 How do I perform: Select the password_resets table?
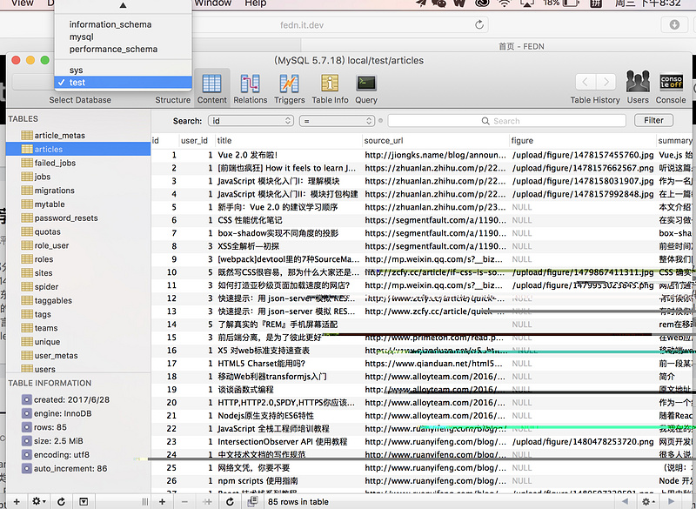click(x=78, y=218)
